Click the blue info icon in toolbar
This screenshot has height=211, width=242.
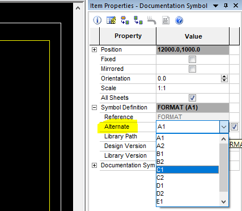pos(97,20)
